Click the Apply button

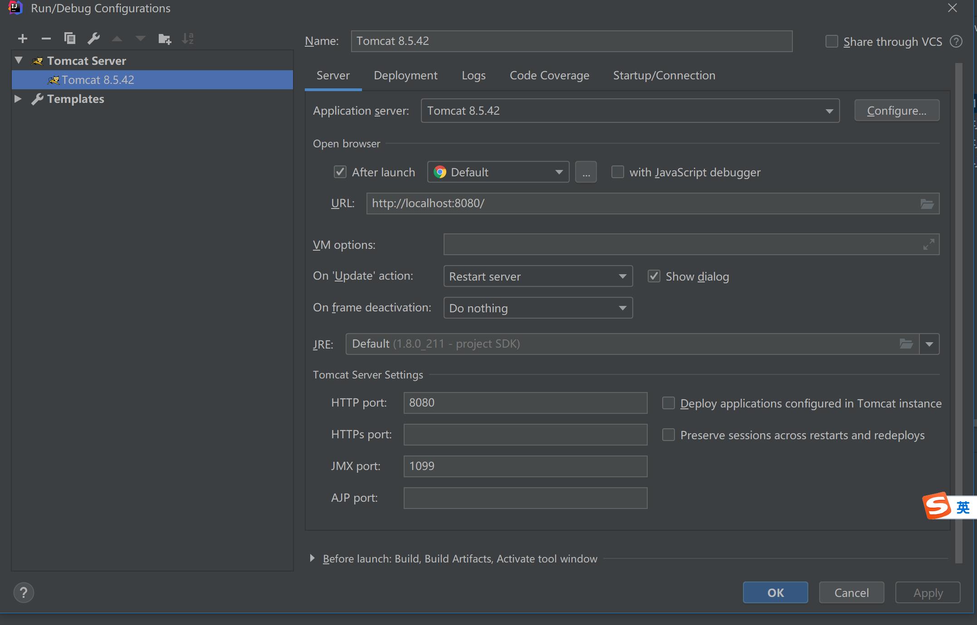point(928,592)
